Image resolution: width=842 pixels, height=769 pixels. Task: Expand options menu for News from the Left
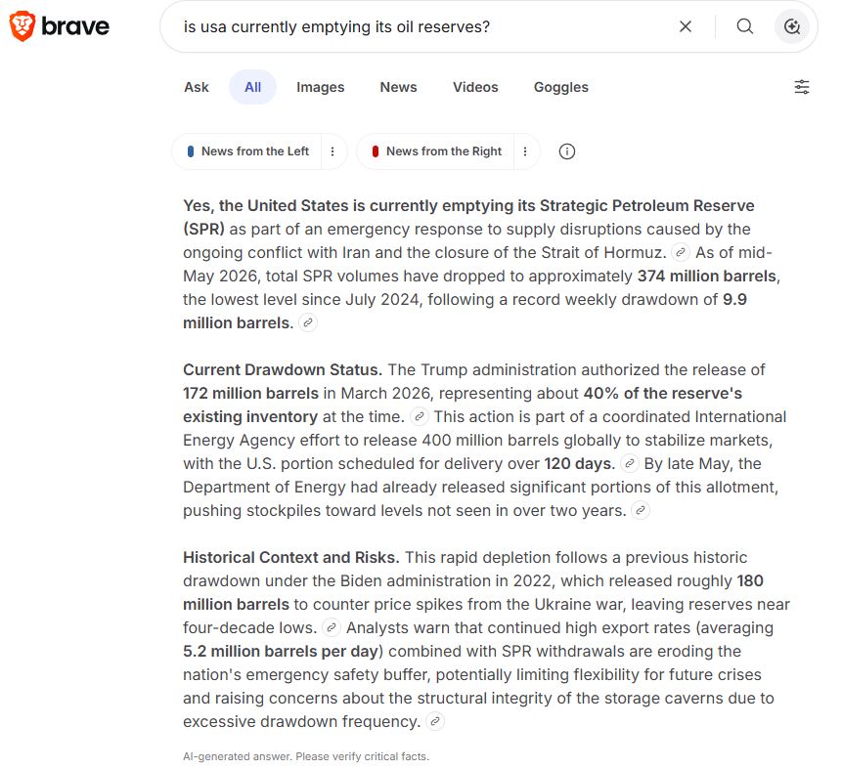pyautogui.click(x=332, y=151)
